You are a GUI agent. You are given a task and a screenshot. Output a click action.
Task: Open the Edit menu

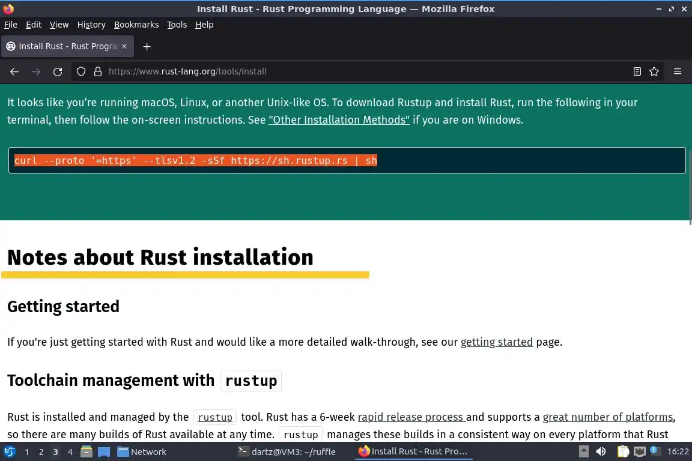point(34,25)
